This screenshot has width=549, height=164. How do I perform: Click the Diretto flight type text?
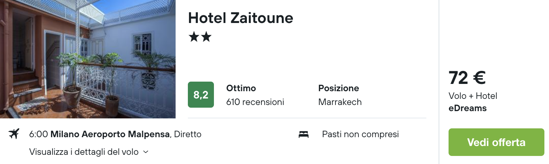point(187,134)
